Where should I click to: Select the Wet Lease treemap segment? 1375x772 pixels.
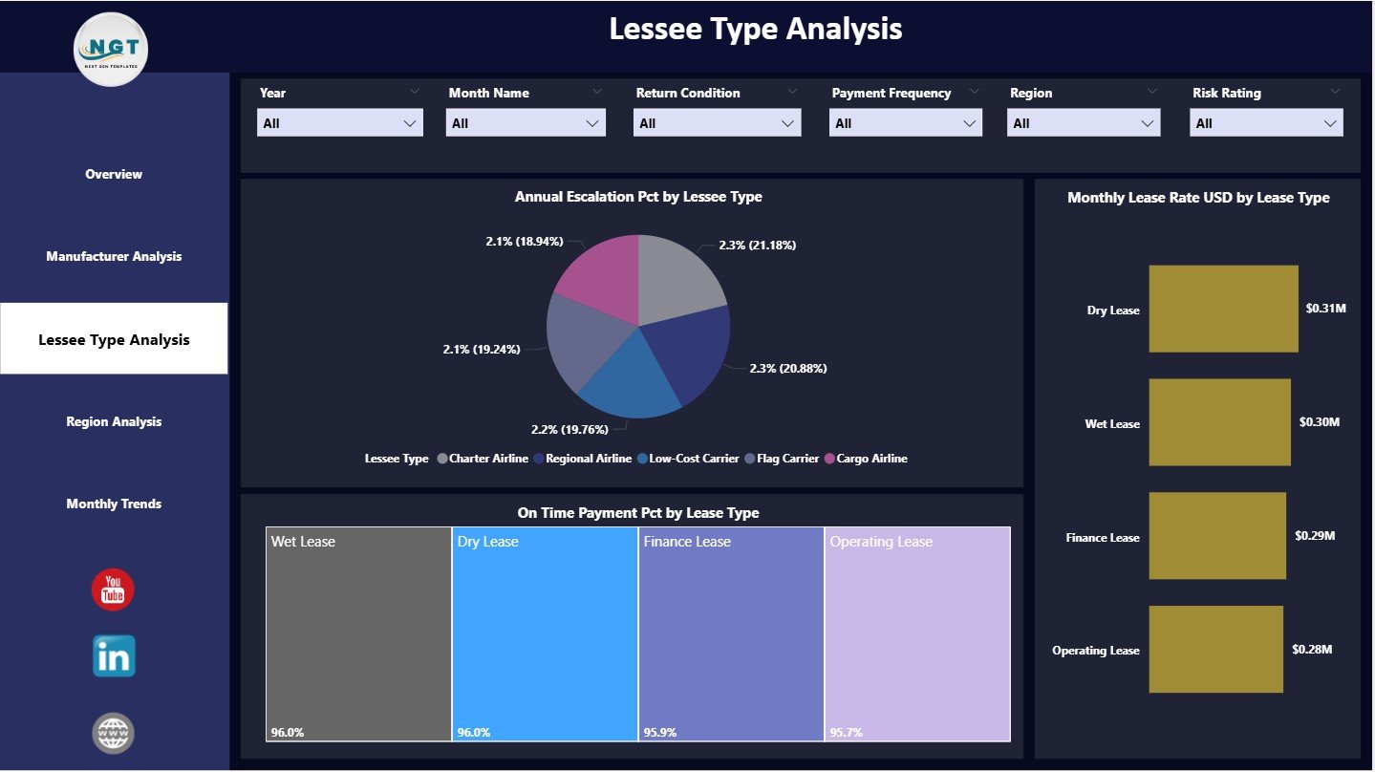click(x=358, y=633)
